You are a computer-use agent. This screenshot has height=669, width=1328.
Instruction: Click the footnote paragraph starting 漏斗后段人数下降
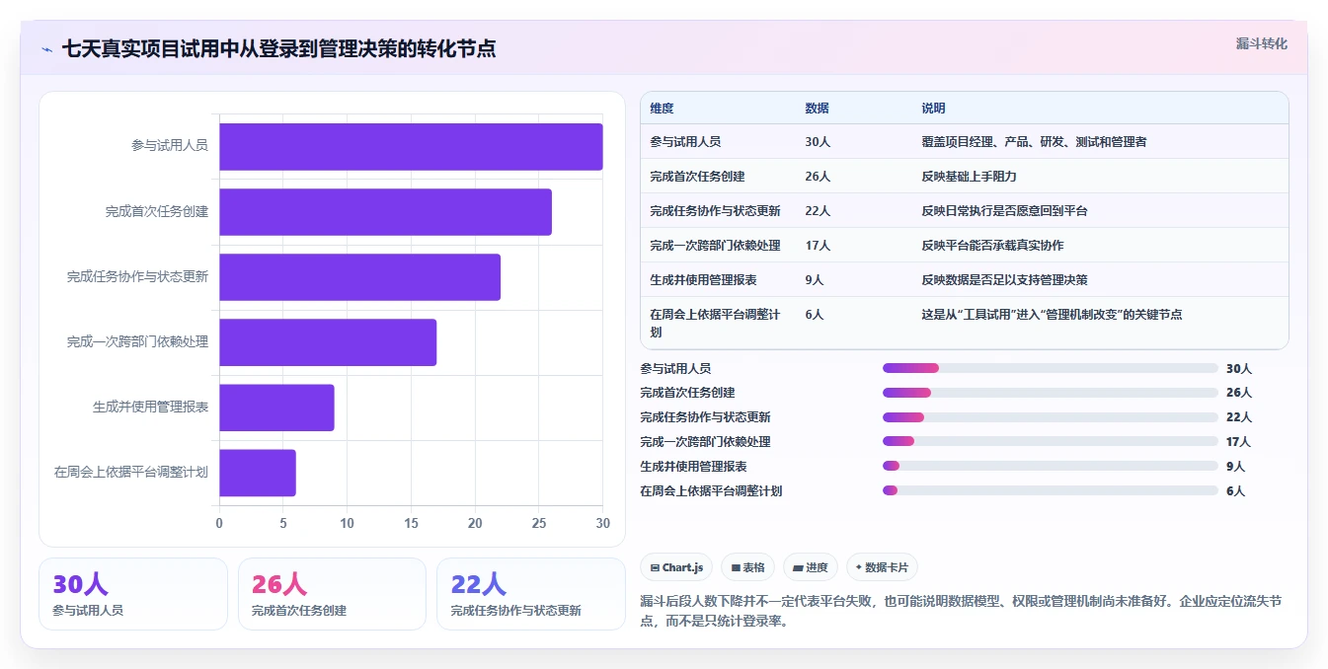click(961, 611)
